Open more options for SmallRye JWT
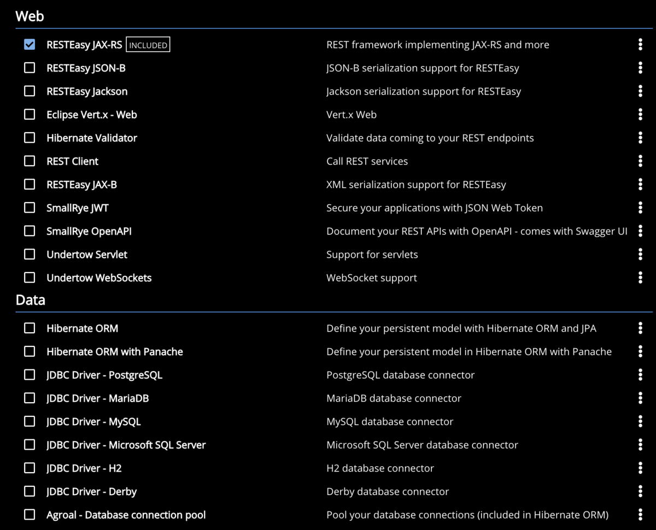The height and width of the screenshot is (530, 656). (640, 208)
